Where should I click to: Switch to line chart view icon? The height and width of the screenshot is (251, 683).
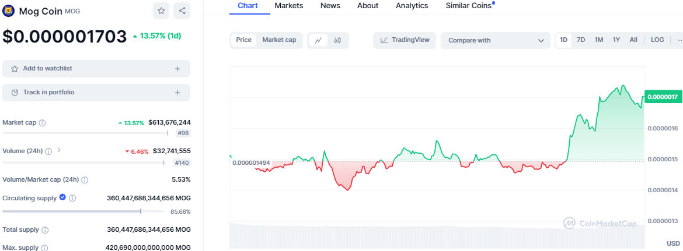click(x=318, y=40)
